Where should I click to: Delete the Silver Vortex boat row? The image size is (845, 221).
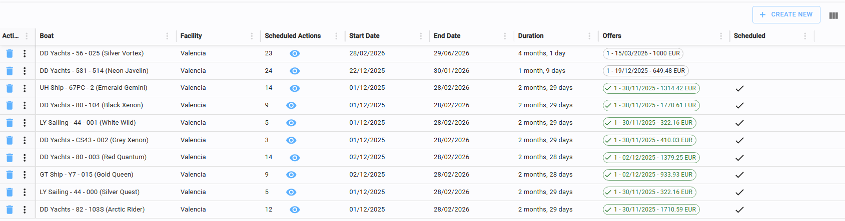click(10, 54)
